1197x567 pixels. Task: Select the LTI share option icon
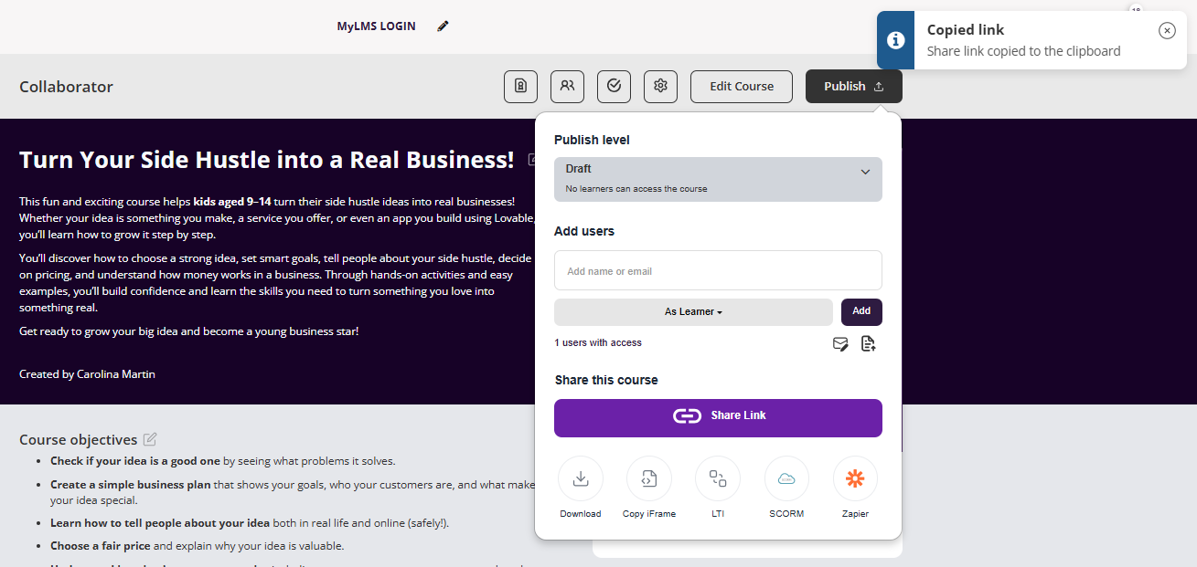click(x=718, y=479)
